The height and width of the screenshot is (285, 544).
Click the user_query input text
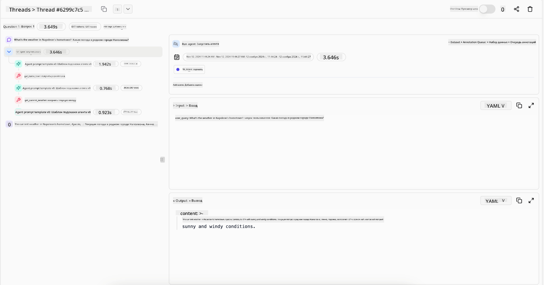click(249, 118)
